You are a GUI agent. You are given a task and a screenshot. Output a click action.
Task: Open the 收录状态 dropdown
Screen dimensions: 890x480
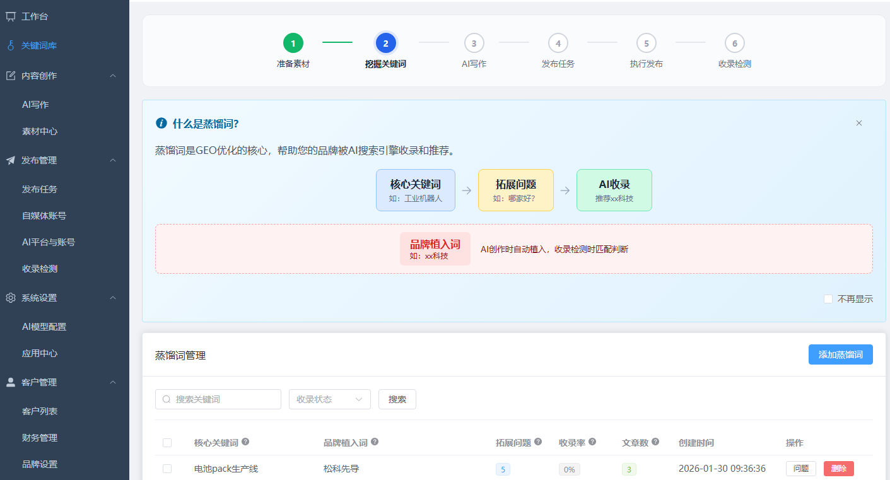[329, 399]
